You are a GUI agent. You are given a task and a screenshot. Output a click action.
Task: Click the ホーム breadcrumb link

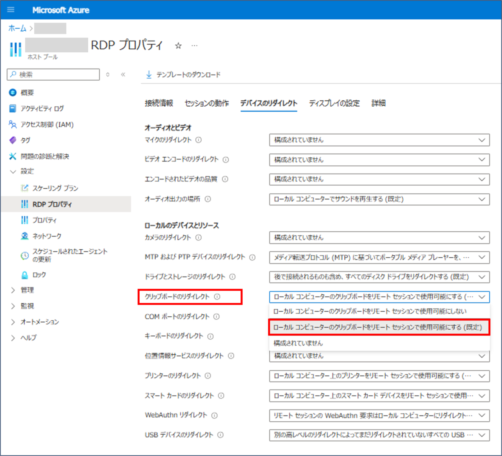pyautogui.click(x=17, y=28)
